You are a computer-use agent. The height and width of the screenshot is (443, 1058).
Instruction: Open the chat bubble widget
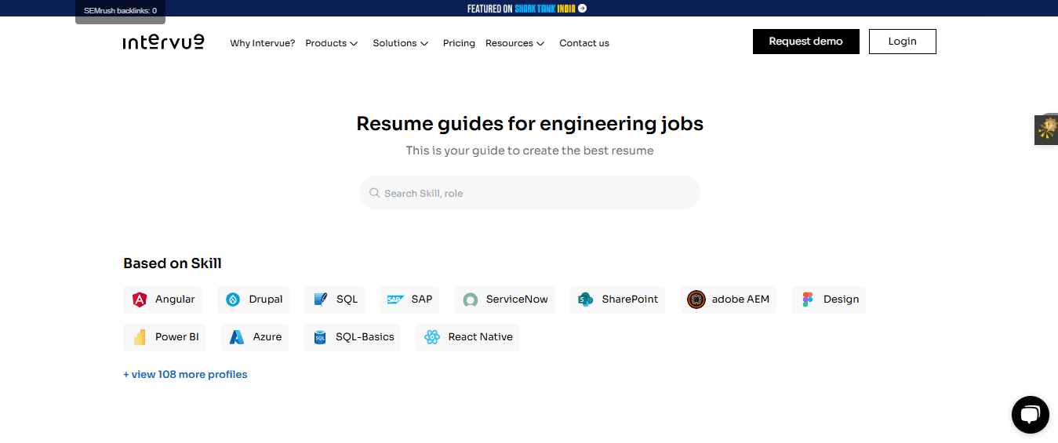click(1031, 415)
